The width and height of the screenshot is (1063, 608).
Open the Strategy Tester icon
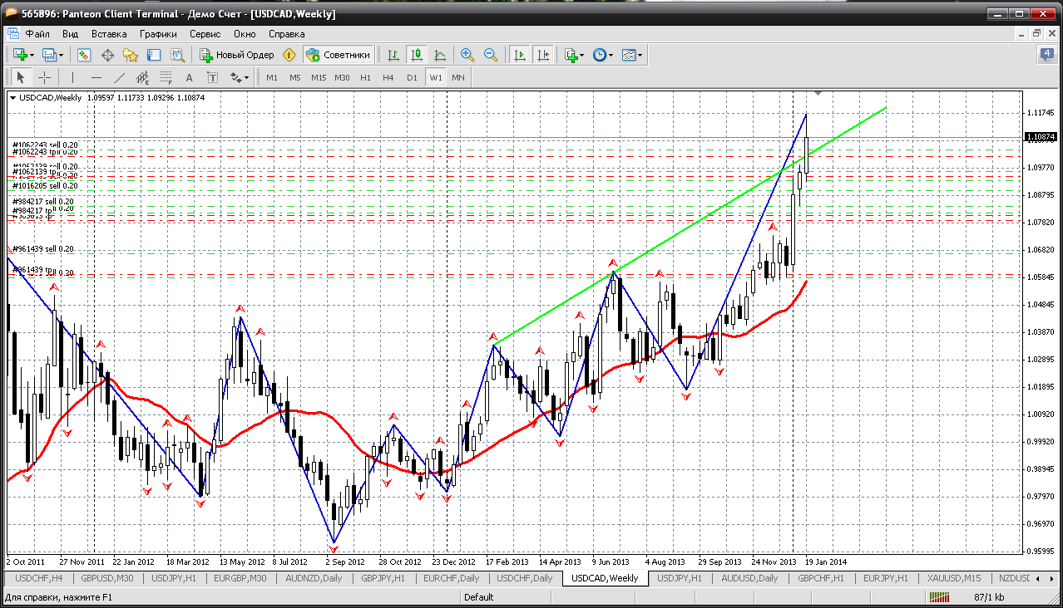177,55
